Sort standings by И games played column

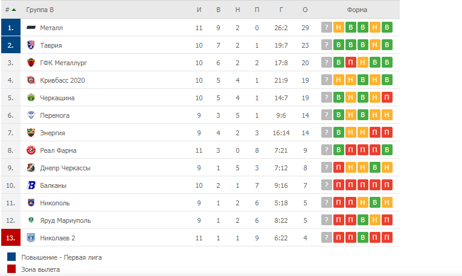coord(199,10)
